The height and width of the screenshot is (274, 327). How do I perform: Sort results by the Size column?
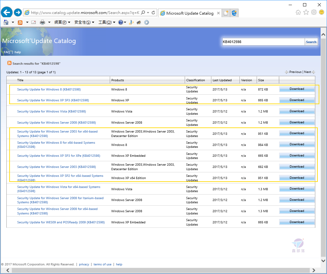[261, 80]
